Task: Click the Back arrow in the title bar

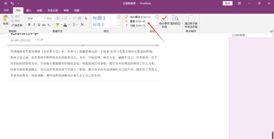Action: [x=6, y=3]
